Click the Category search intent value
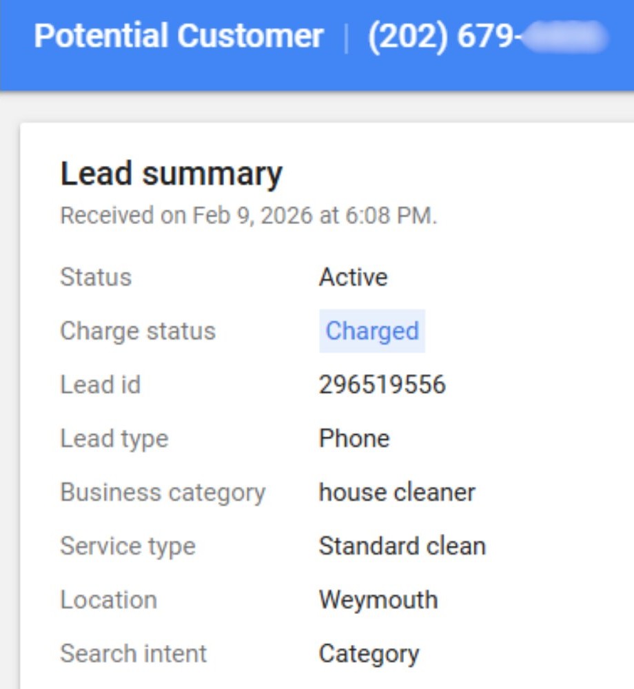The width and height of the screenshot is (634, 689). pyautogui.click(x=369, y=654)
